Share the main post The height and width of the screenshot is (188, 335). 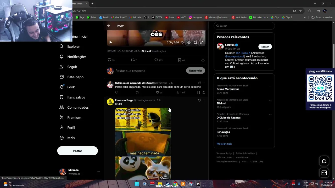pos(203,60)
